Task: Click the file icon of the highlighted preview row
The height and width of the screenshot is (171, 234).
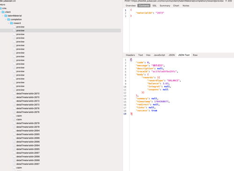Action: [x=14, y=30]
